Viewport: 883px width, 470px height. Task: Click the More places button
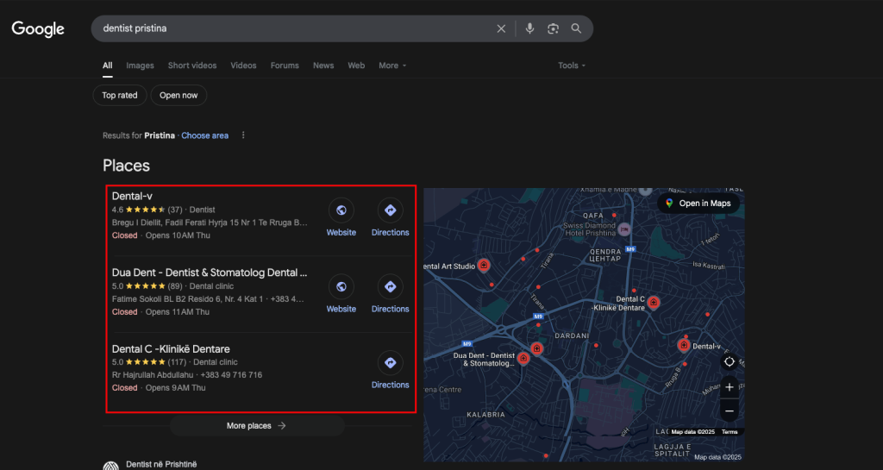(257, 425)
